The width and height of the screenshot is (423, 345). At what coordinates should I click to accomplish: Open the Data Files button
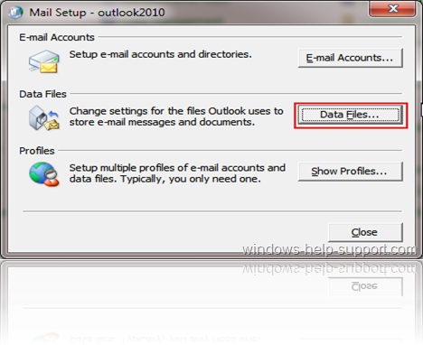click(x=351, y=115)
